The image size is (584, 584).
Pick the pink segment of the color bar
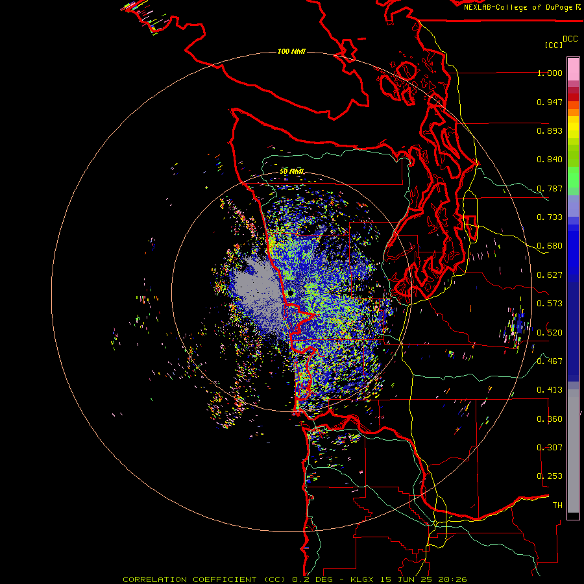click(x=573, y=69)
